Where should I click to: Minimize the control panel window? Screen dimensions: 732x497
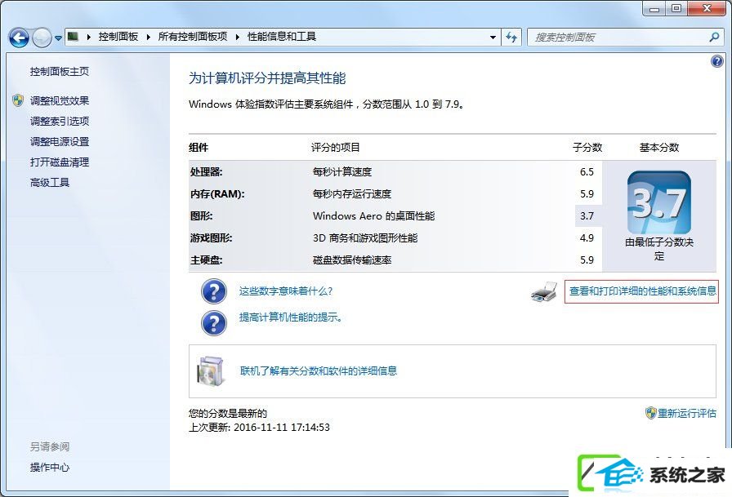pyautogui.click(x=654, y=9)
